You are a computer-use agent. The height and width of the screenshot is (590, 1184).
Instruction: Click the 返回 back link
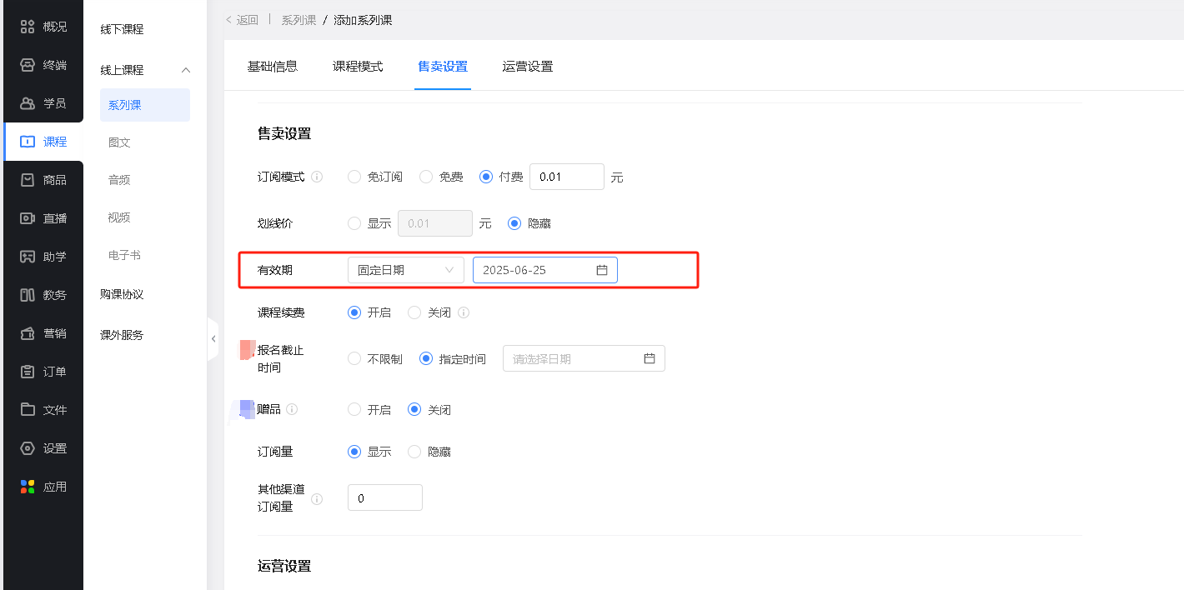click(243, 20)
